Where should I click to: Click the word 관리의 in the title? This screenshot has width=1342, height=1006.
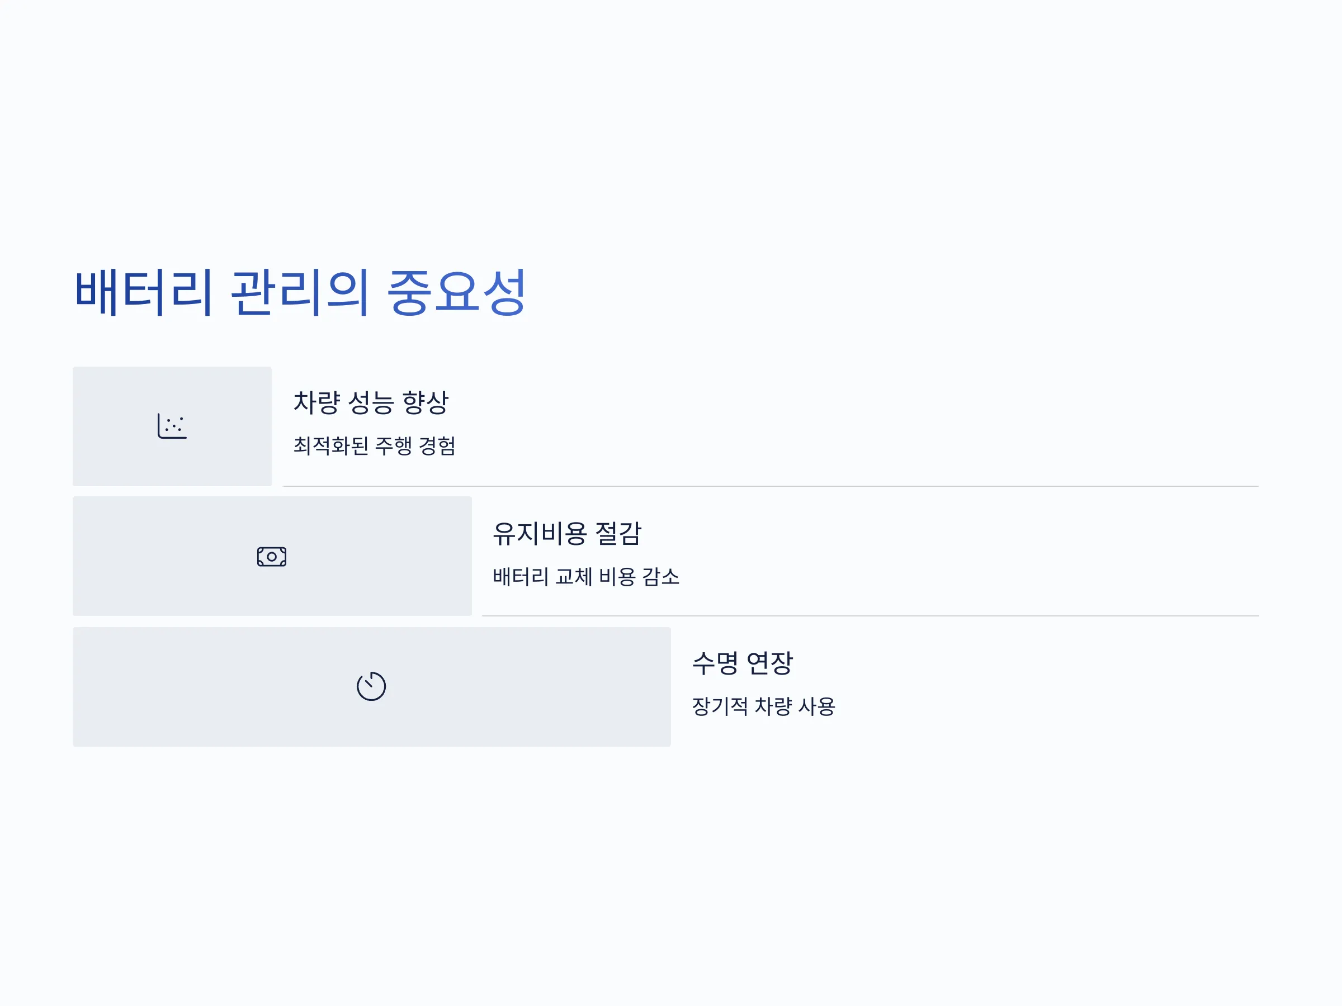(300, 292)
